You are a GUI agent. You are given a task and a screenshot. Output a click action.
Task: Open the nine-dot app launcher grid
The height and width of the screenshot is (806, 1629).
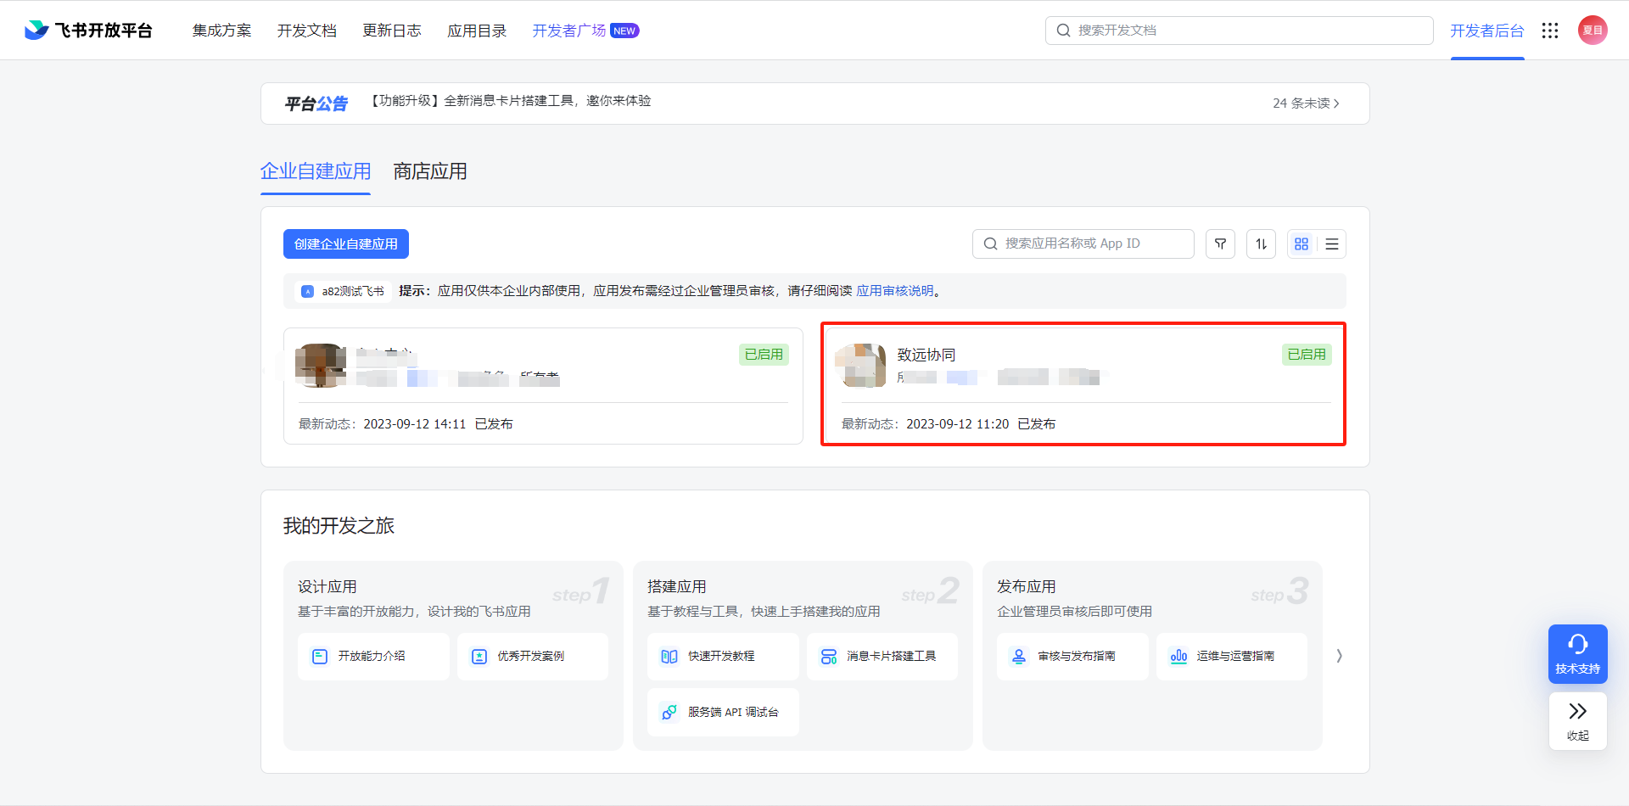[x=1550, y=31]
